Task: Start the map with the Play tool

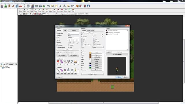Action: click(x=69, y=10)
